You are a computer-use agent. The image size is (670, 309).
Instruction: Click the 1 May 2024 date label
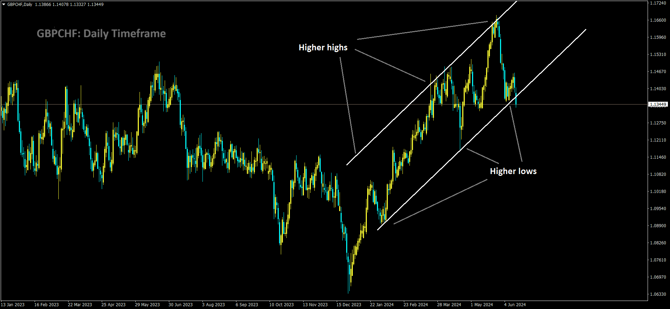(482, 305)
